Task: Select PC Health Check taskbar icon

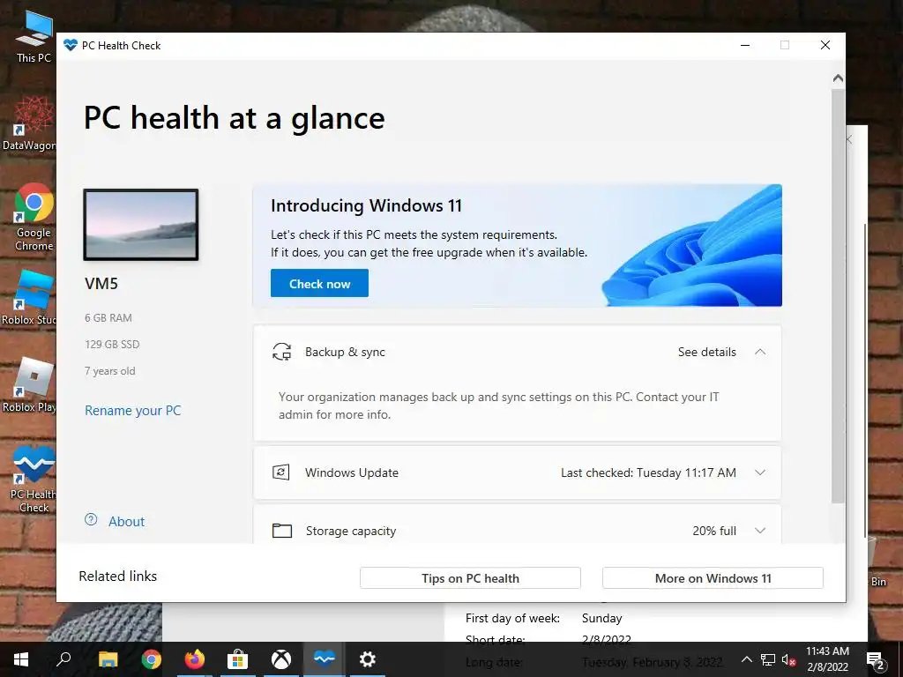Action: click(325, 659)
